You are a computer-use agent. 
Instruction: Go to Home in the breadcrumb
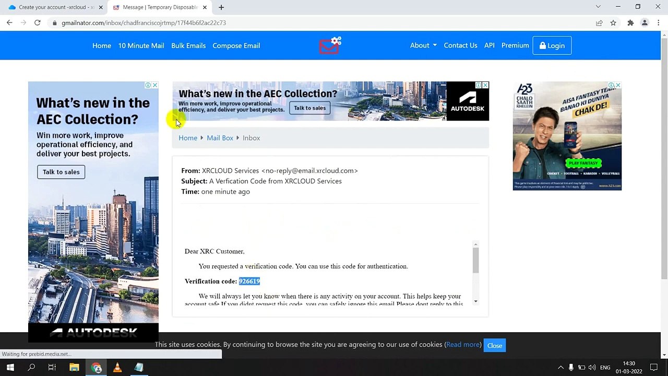pyautogui.click(x=188, y=138)
